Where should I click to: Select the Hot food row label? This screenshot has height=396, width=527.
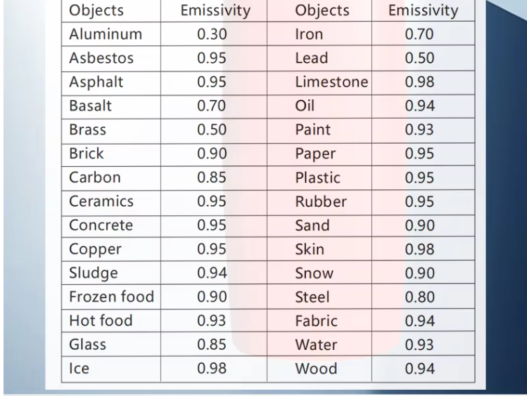point(101,321)
